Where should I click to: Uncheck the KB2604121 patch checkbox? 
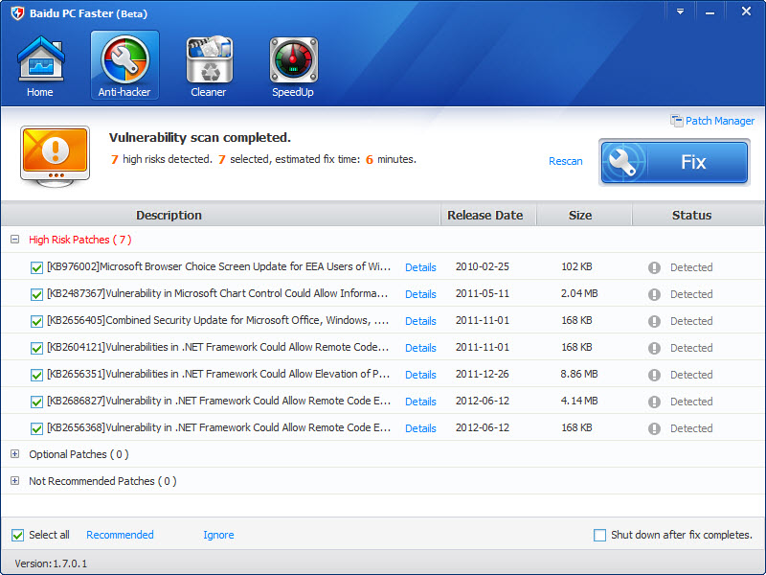click(36, 348)
